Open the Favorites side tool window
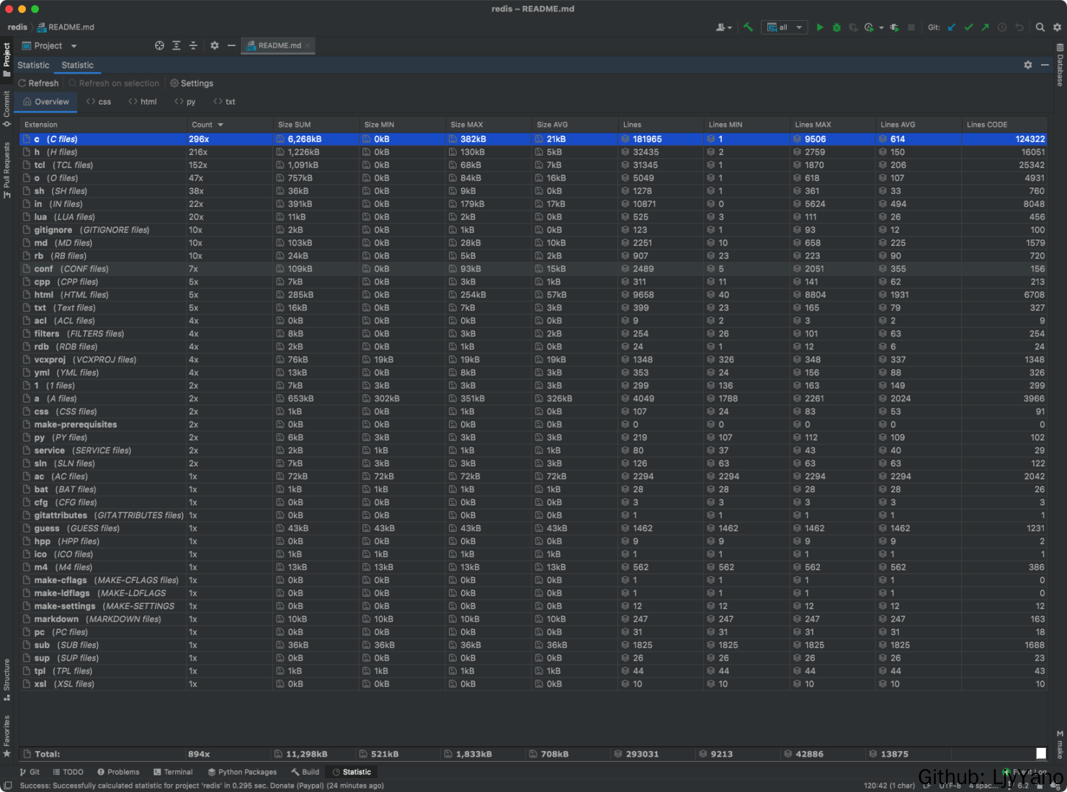The width and height of the screenshot is (1067, 792). [x=6, y=737]
